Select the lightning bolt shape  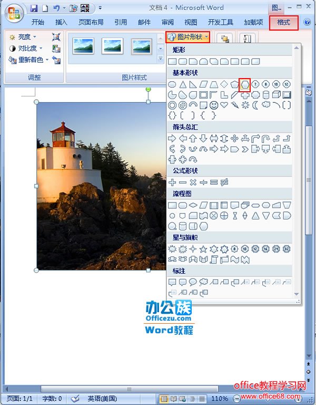234,105
